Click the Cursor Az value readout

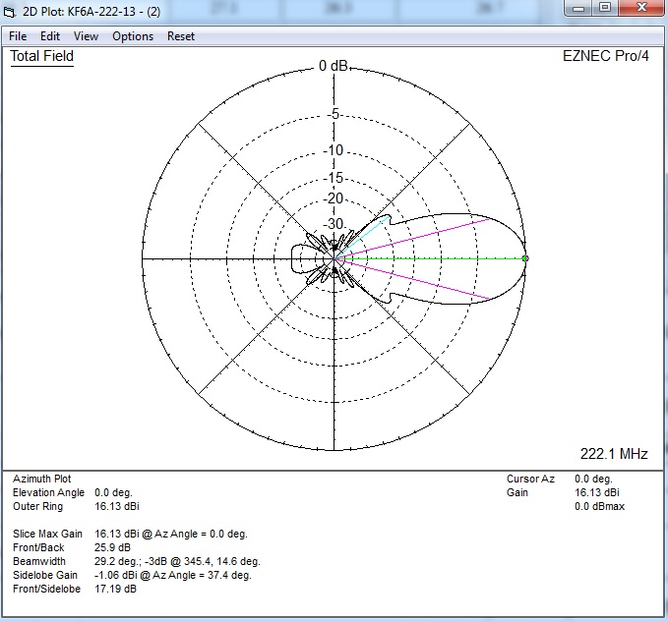coord(593,479)
